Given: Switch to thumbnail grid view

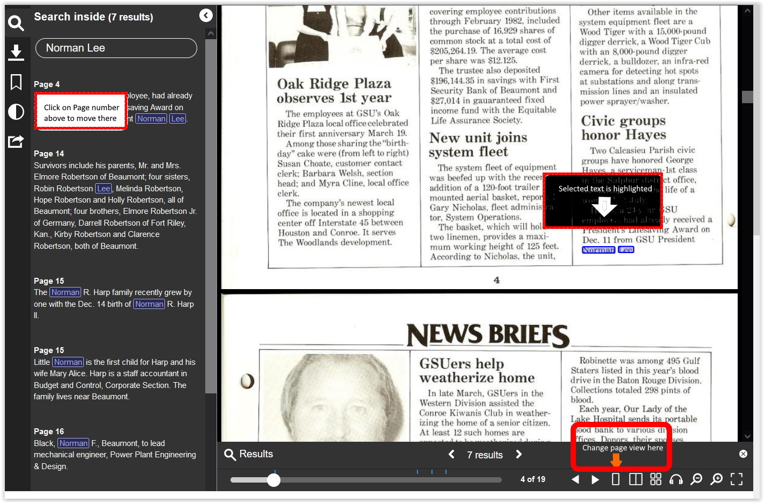Looking at the screenshot, I should (655, 479).
